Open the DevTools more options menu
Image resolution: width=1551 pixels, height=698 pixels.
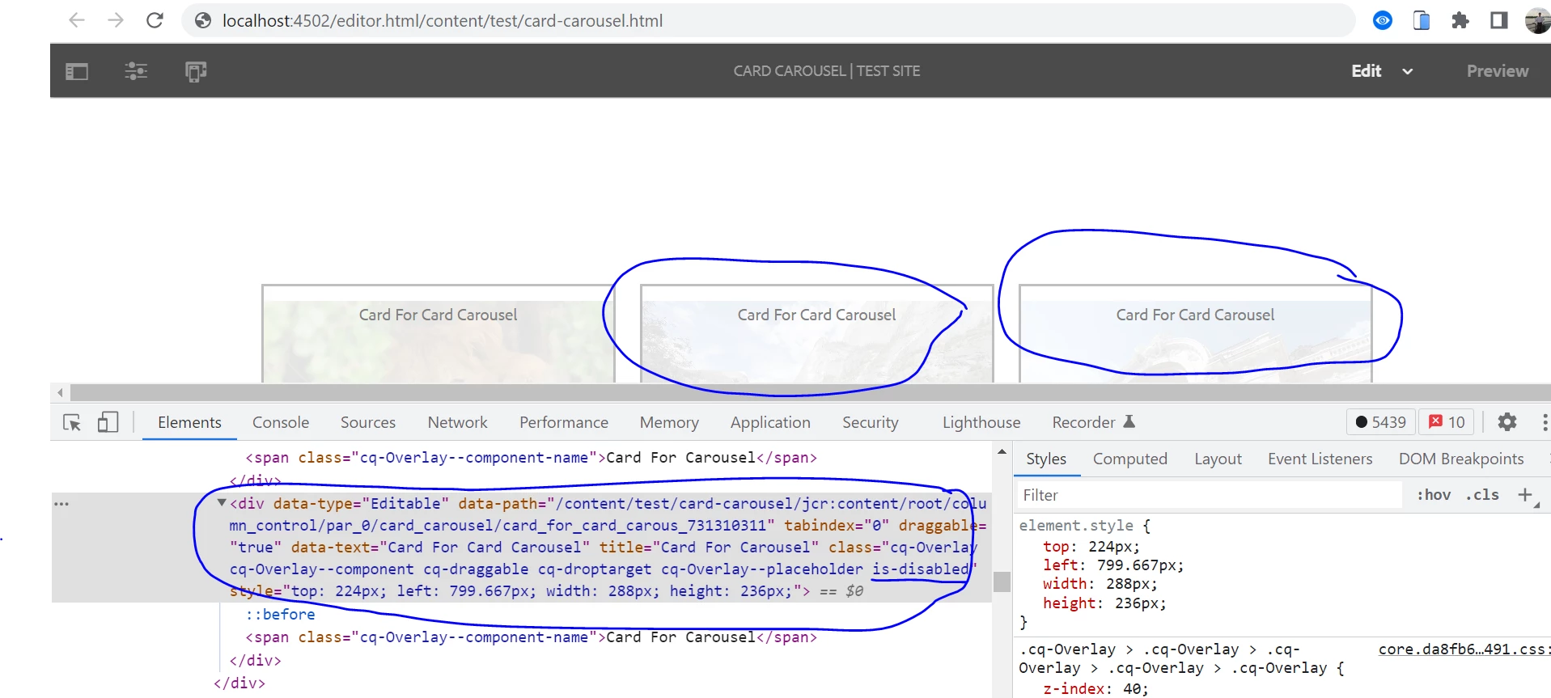tap(1545, 422)
